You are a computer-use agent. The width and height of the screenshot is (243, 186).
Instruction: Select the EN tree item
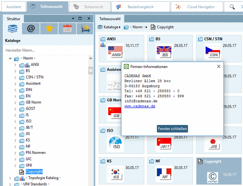[x=28, y=96]
